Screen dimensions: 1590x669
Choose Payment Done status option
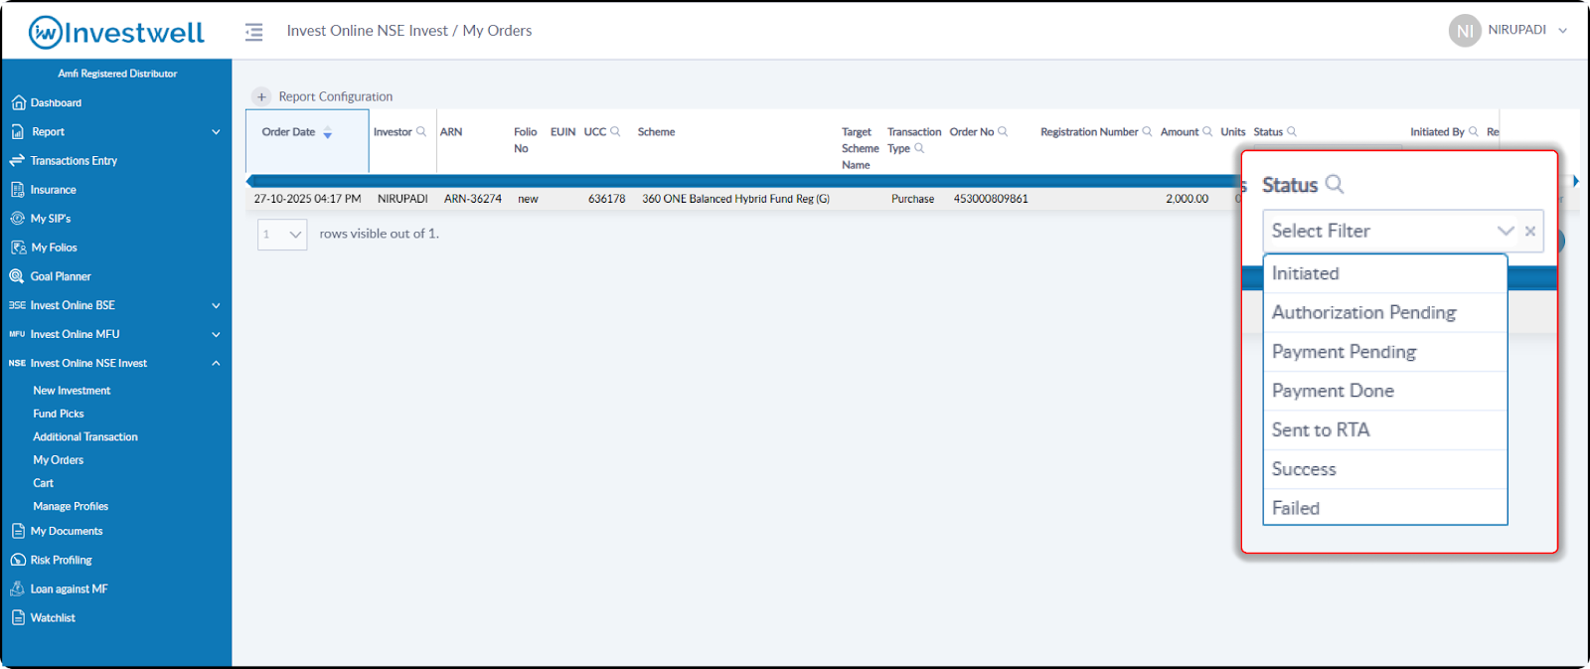1385,391
